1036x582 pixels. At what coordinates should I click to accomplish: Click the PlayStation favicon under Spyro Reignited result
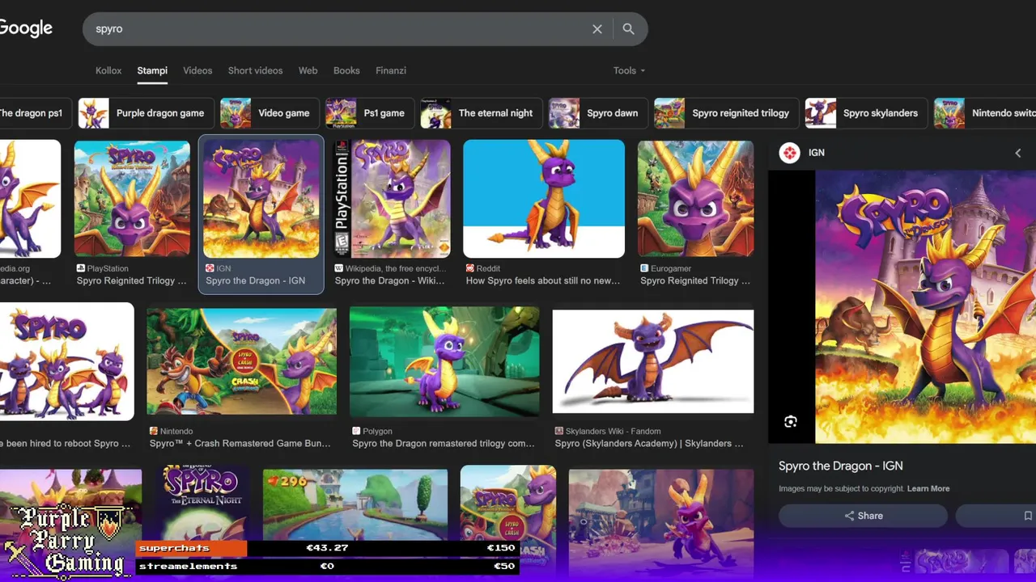click(x=81, y=268)
